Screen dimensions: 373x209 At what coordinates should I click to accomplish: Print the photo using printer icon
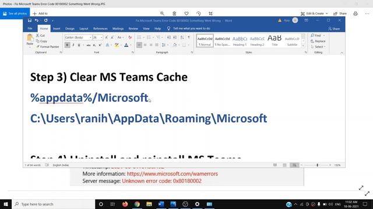pyautogui.click(x=356, y=13)
